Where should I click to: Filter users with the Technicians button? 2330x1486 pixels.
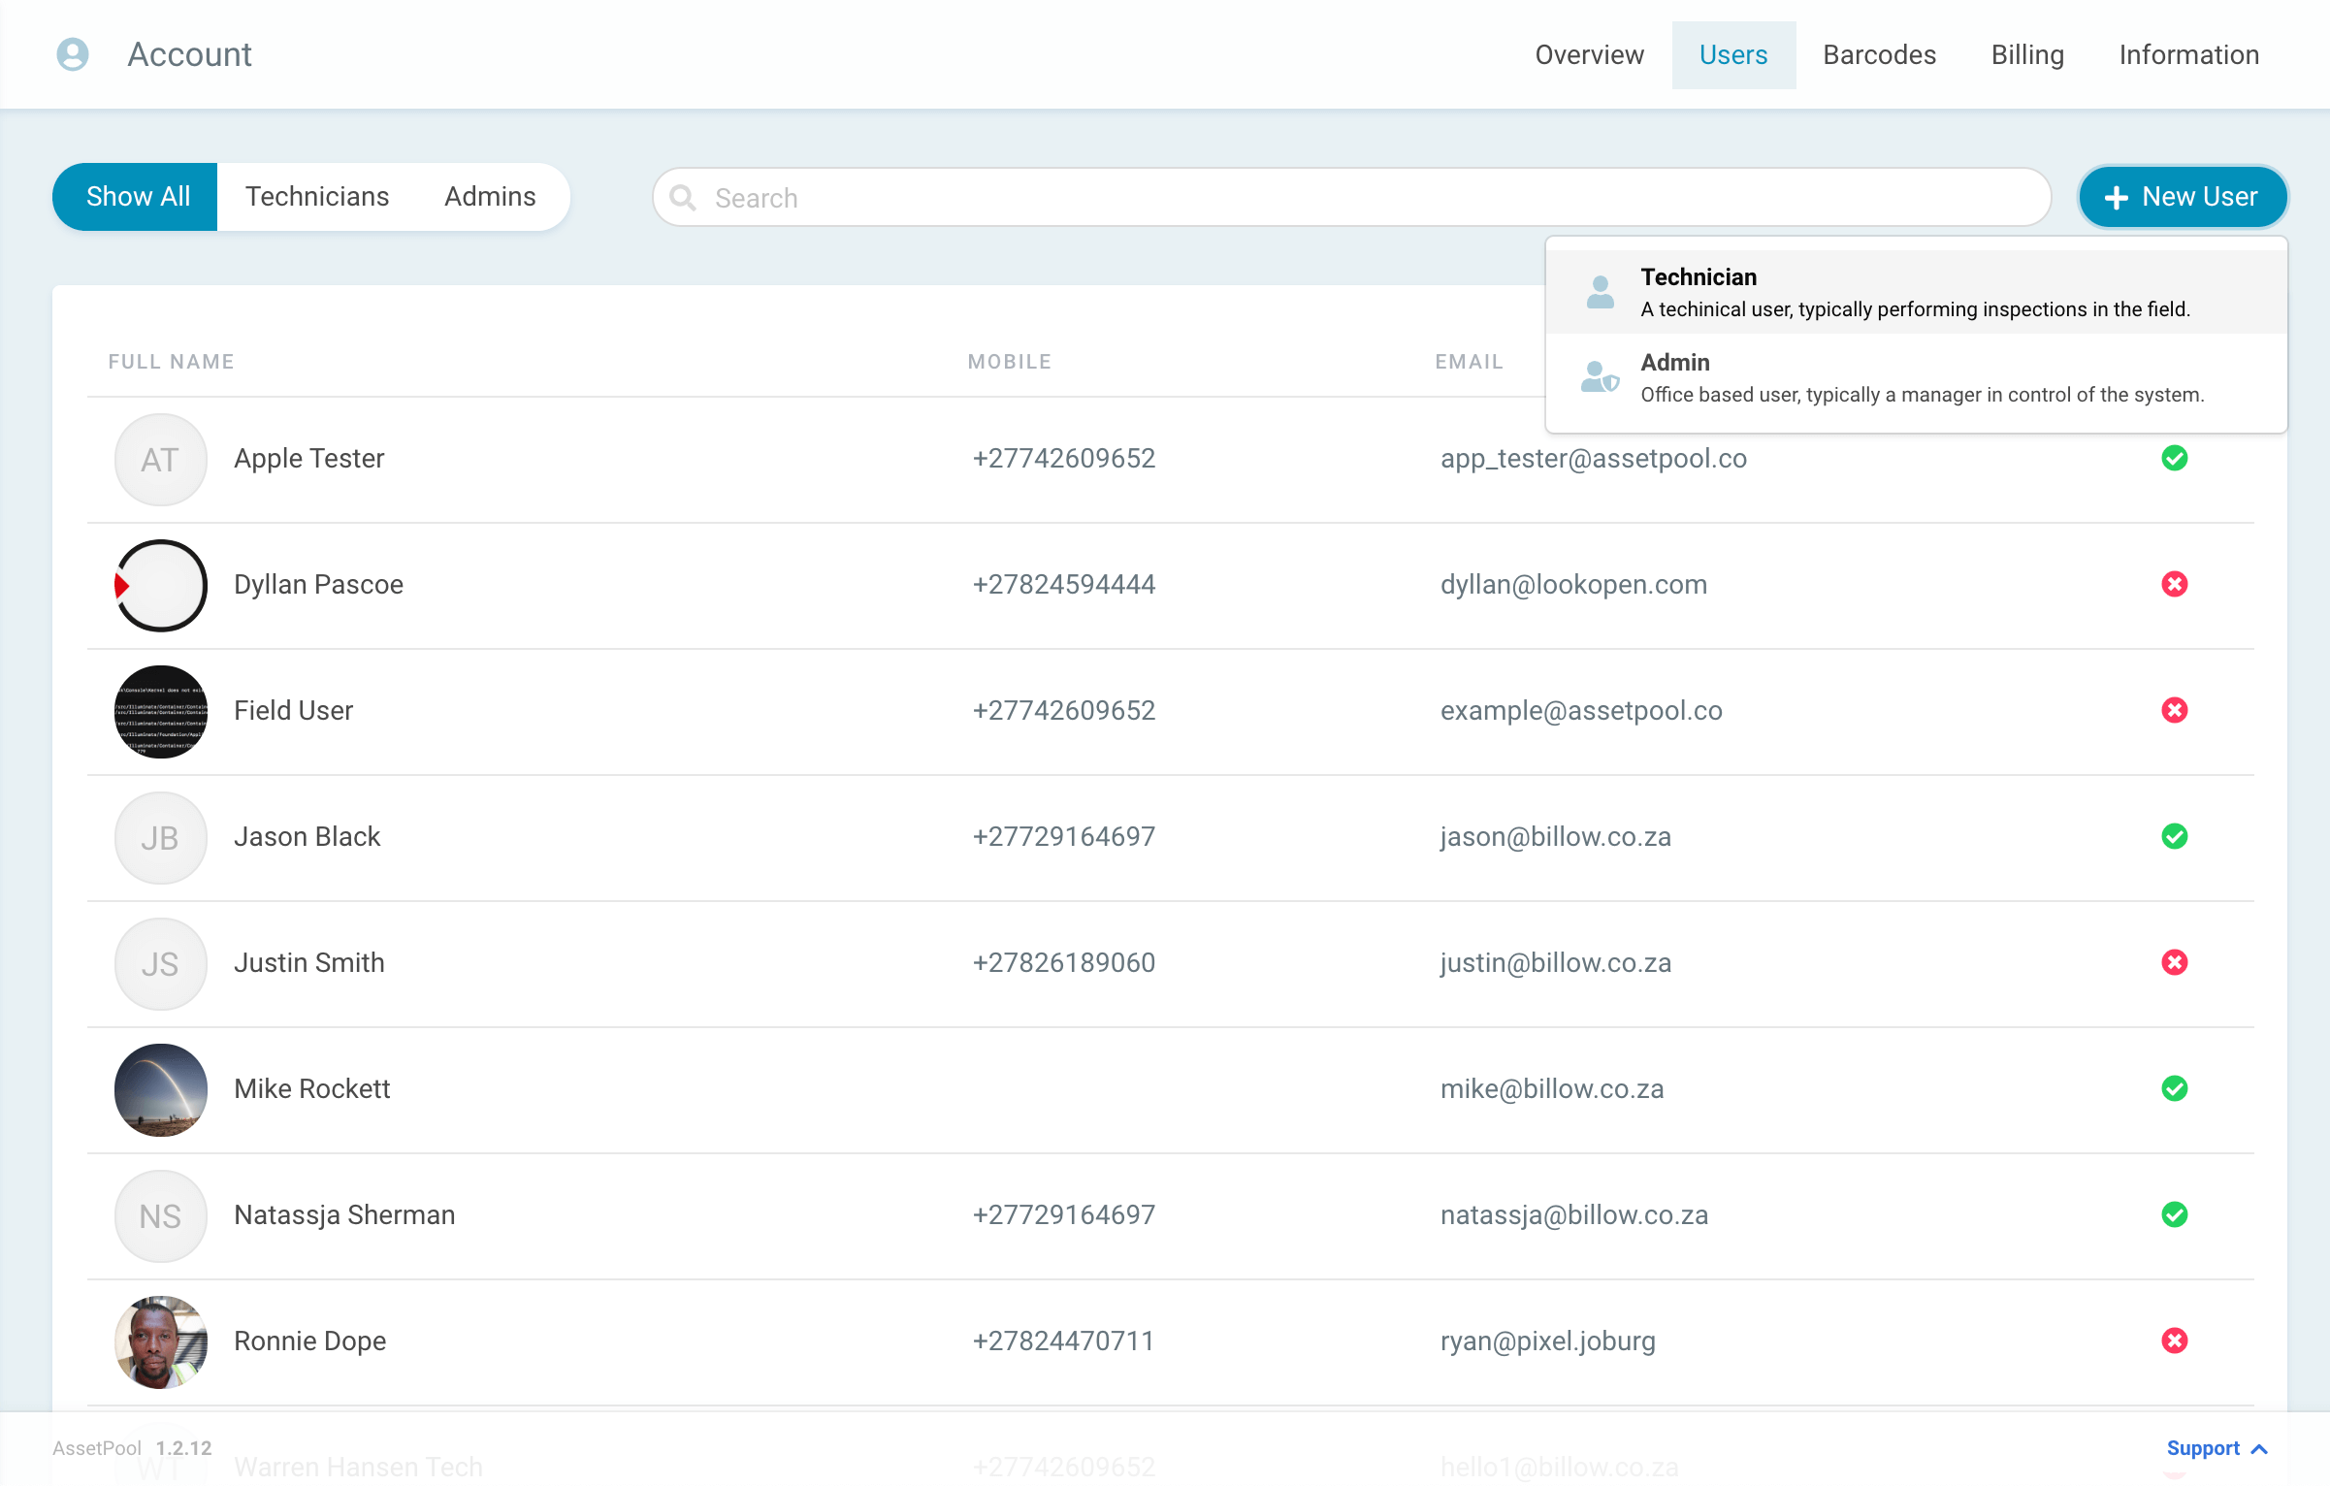[318, 196]
